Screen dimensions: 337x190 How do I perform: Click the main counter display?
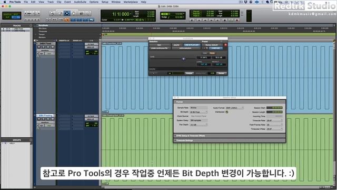121,14
